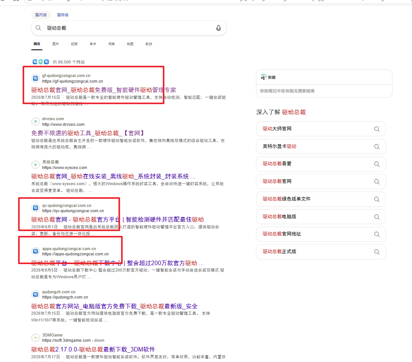Click the gf-qudongzongcai.com.cn result favicon

pyautogui.click(x=35, y=78)
